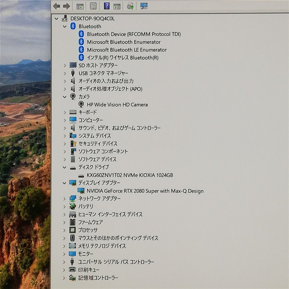The height and width of the screenshot is (289, 289).
Task: Select KXG60ZNV1T02 NVMe KIOXIA 1024GB
Action: 130,175
